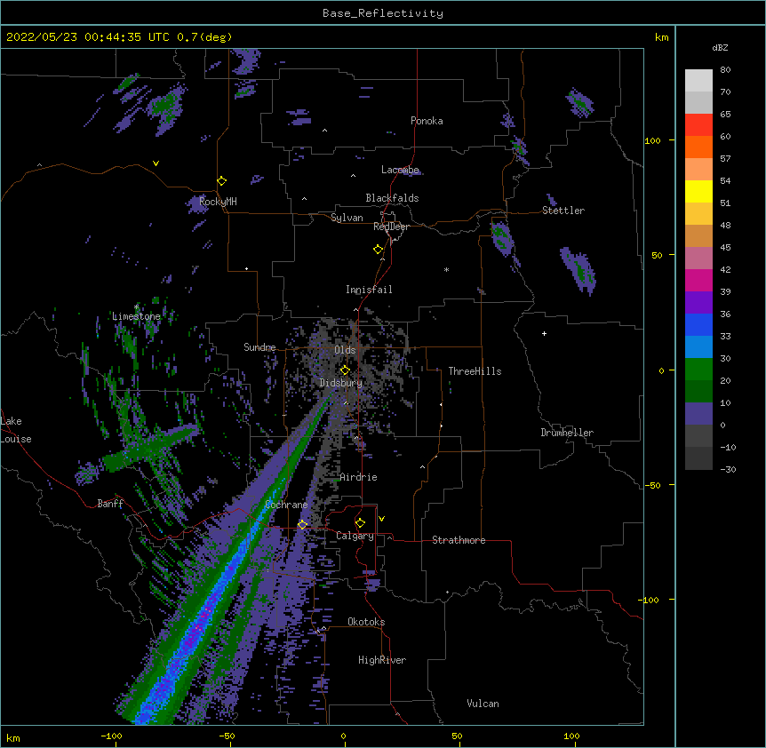
Task: Select the yellow diamond marker below Cochrane
Action: [x=302, y=525]
